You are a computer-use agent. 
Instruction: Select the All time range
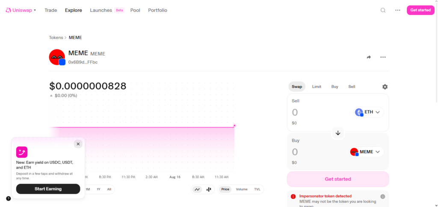click(109, 189)
